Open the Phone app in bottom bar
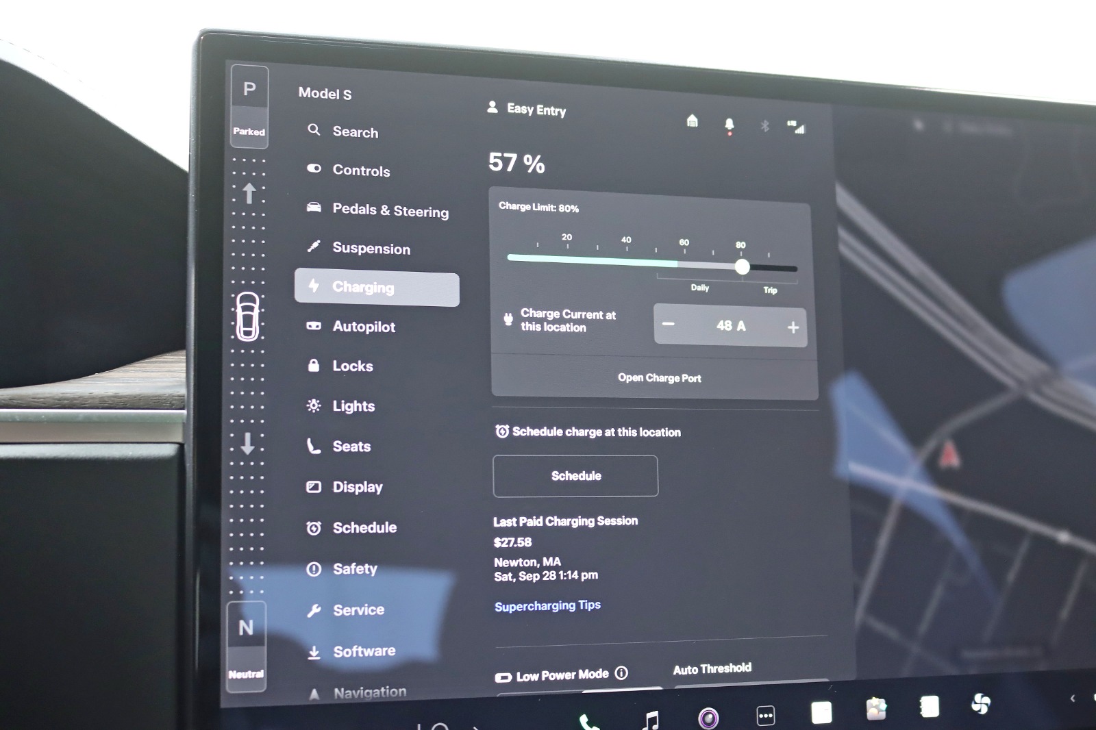This screenshot has height=730, width=1096. coord(588,721)
